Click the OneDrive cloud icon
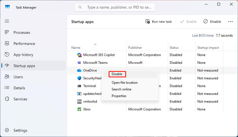The width and height of the screenshot is (238, 137). (79, 70)
